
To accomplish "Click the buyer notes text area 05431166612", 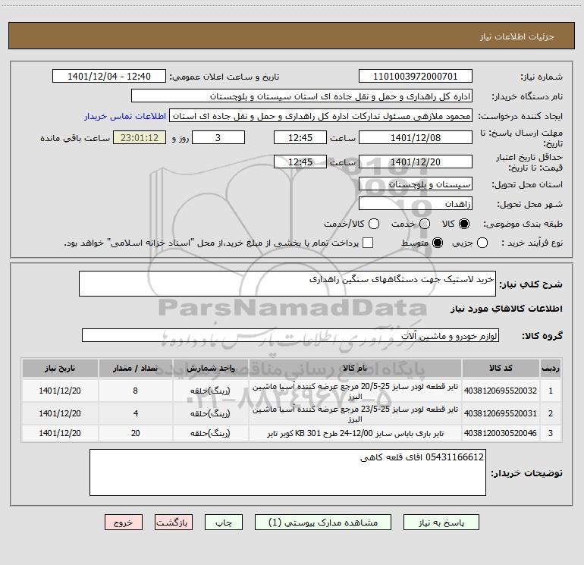I will 287,472.
